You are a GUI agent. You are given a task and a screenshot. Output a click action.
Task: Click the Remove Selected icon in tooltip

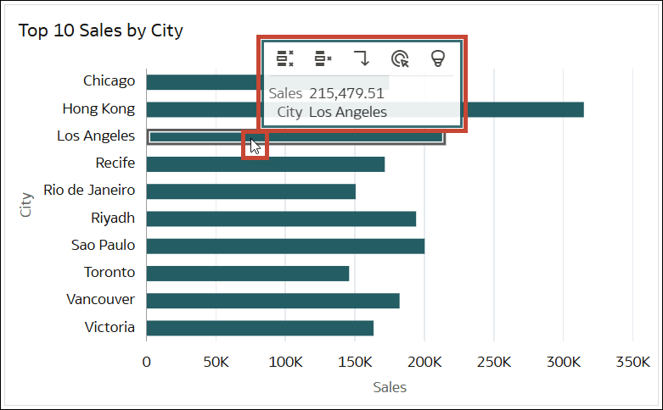click(323, 58)
